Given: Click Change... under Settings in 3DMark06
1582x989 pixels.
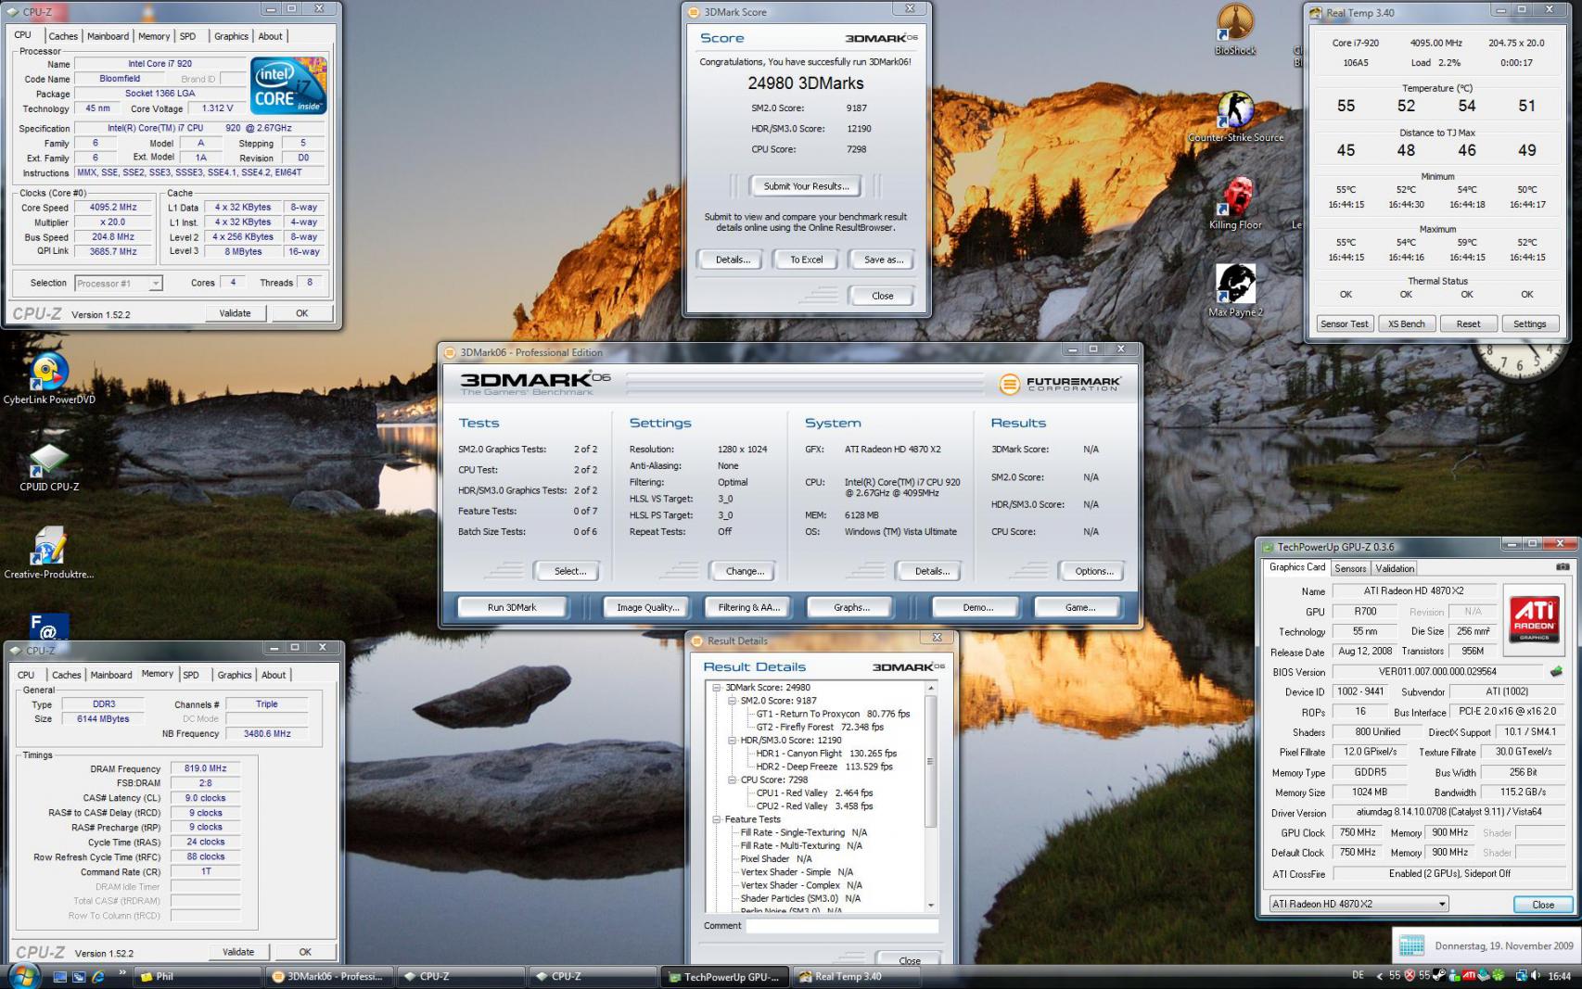Looking at the screenshot, I should (745, 571).
